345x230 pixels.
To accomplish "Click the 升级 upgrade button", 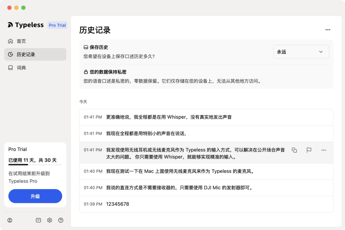I will click(35, 196).
